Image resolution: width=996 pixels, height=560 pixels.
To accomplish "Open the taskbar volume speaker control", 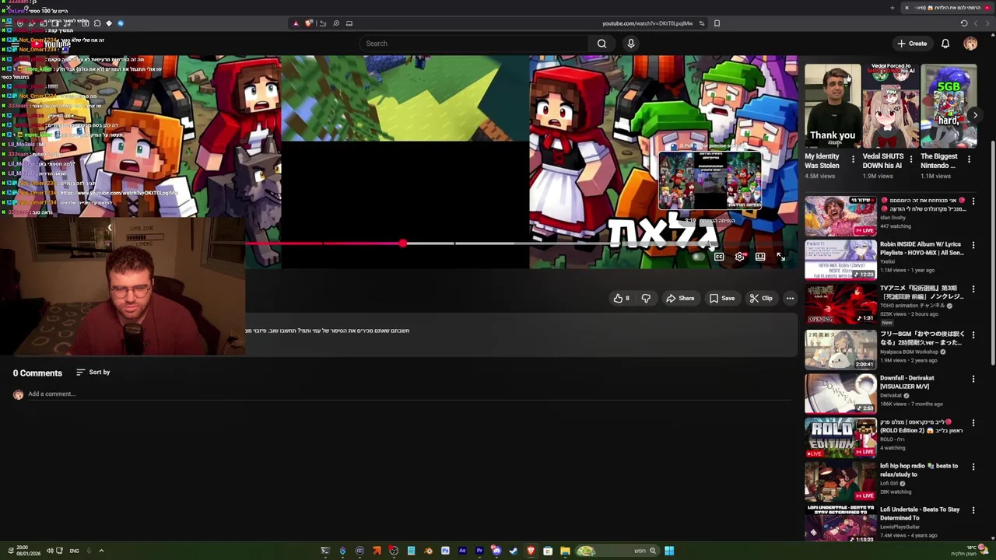I will coord(50,551).
